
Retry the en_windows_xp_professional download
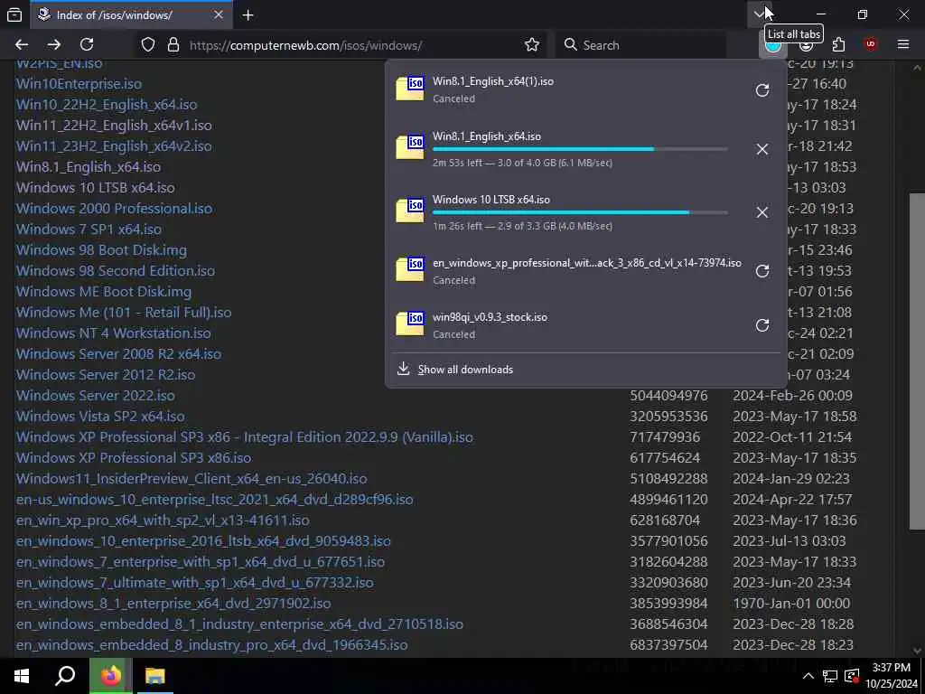(762, 271)
